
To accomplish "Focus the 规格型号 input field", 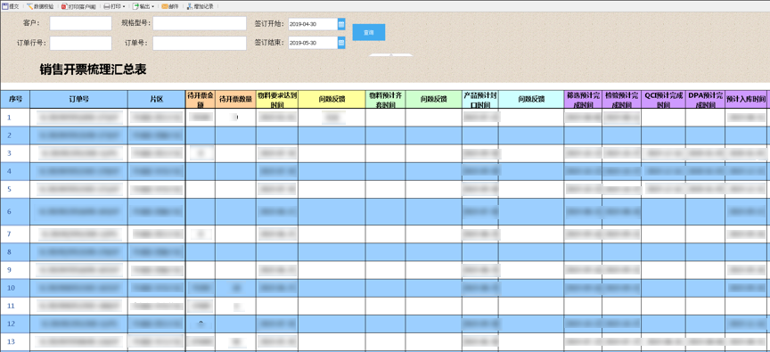I will 200,23.
